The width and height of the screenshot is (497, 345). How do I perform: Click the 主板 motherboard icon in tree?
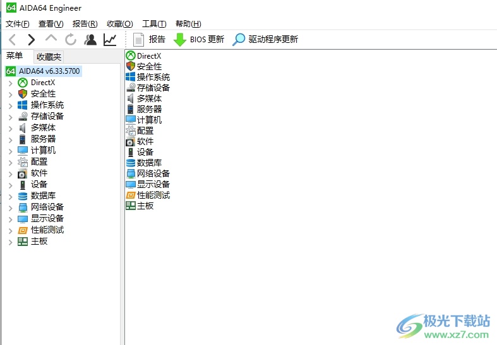(x=23, y=242)
